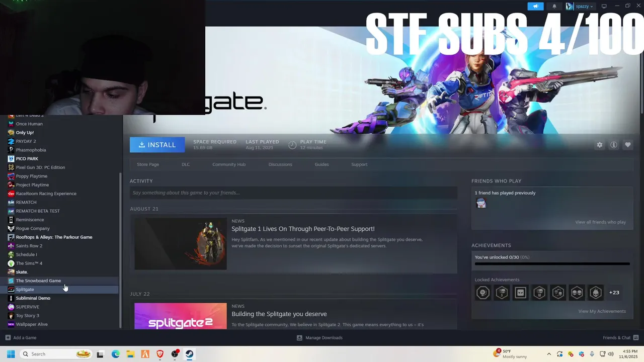
Task: Click the taskbar Search box
Action: click(x=56, y=354)
